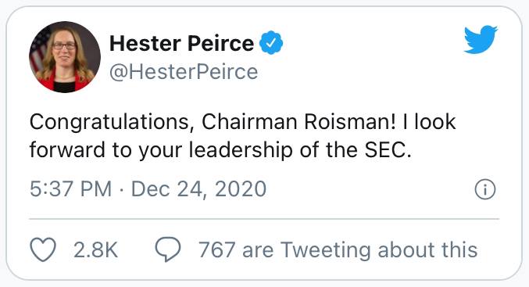Click the number 767 beside reply icon
529x287 pixels.
pyautogui.click(x=216, y=250)
